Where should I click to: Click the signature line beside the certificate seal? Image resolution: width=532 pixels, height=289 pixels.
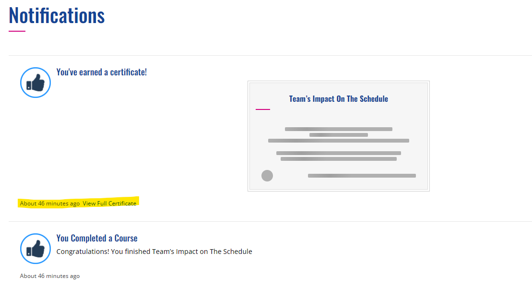coord(362,176)
